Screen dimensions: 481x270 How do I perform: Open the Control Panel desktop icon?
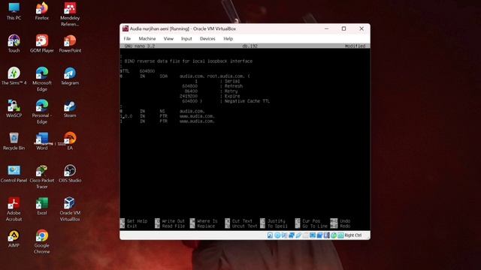[14, 174]
